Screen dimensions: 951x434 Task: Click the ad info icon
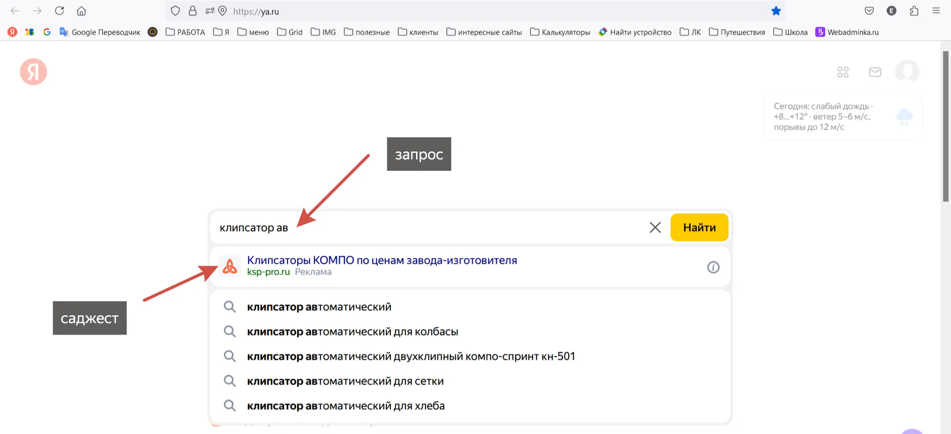click(x=713, y=267)
